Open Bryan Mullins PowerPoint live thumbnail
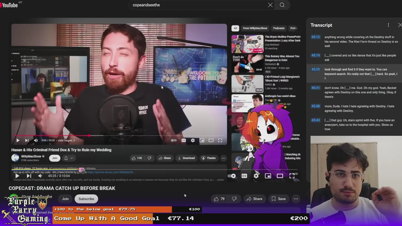 pyautogui.click(x=247, y=44)
